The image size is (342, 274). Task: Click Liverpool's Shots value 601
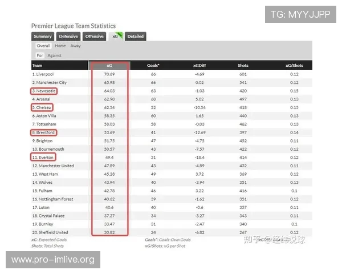coord(243,74)
